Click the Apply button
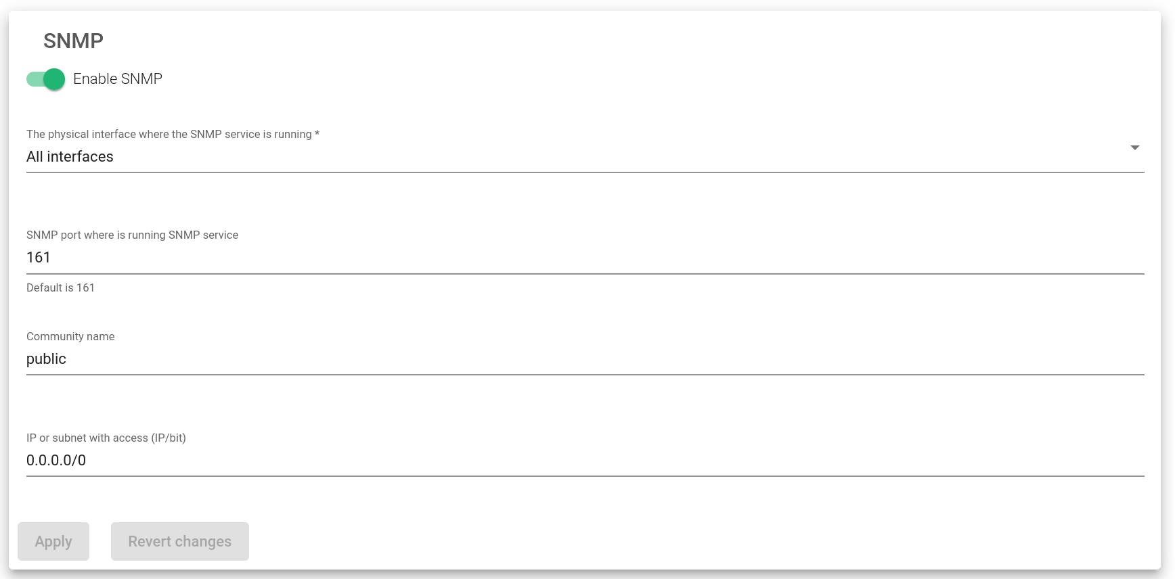1175x579 pixels. pyautogui.click(x=53, y=541)
